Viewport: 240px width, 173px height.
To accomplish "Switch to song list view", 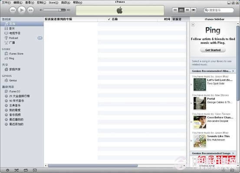I will [175, 10].
